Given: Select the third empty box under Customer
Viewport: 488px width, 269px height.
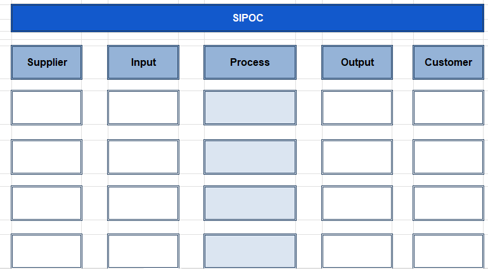Looking at the screenshot, I should [x=449, y=203].
